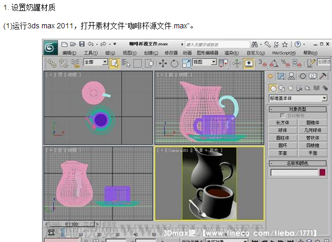Click the Redo arrow icon
Screen dimensions: 332x242
tap(103, 44)
